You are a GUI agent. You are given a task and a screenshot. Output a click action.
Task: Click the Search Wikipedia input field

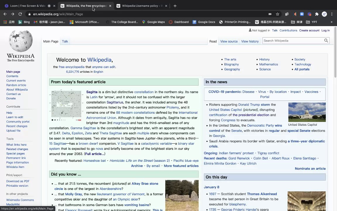(x=293, y=41)
